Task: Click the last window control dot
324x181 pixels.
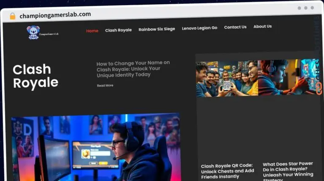Action: click(x=312, y=8)
